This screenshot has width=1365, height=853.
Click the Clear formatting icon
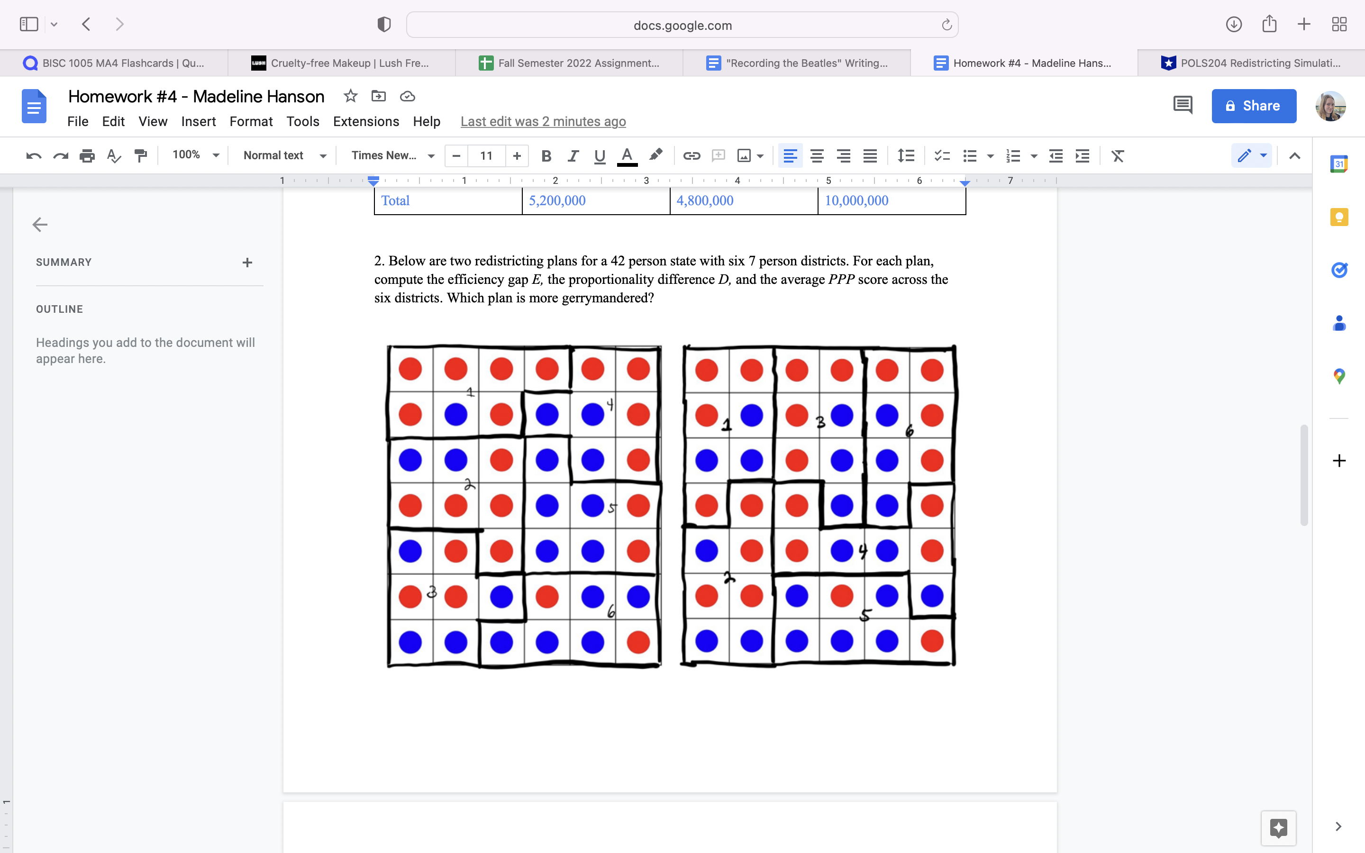[x=1118, y=156]
